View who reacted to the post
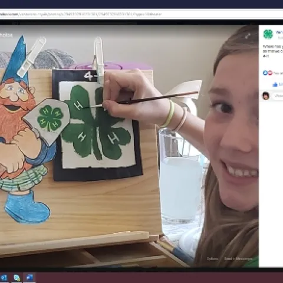 (x=278, y=73)
